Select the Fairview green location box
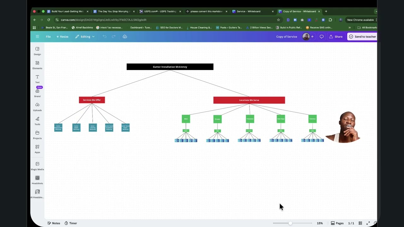 pos(312,119)
